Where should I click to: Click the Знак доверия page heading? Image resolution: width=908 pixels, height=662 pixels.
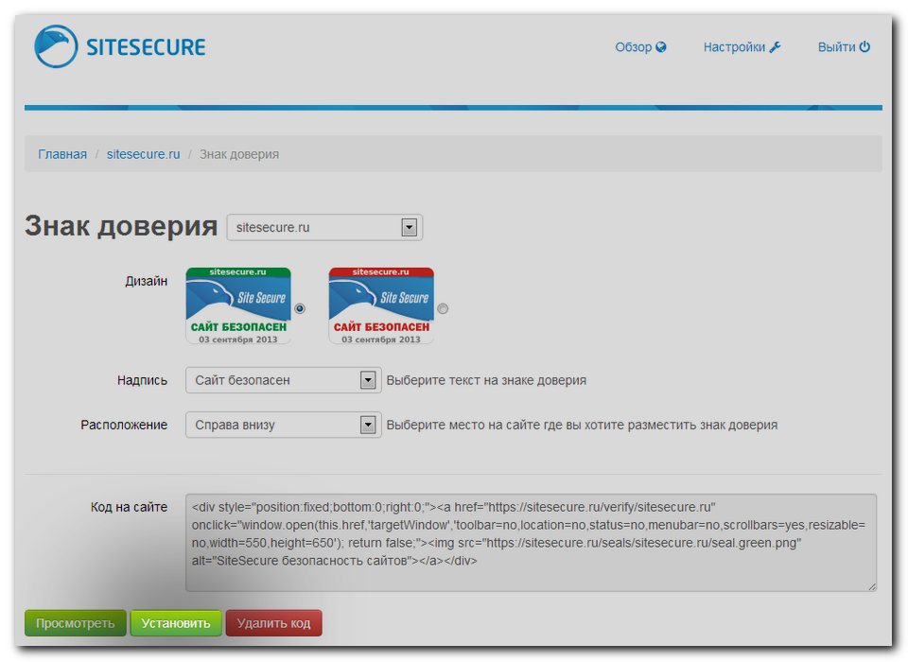click(121, 226)
